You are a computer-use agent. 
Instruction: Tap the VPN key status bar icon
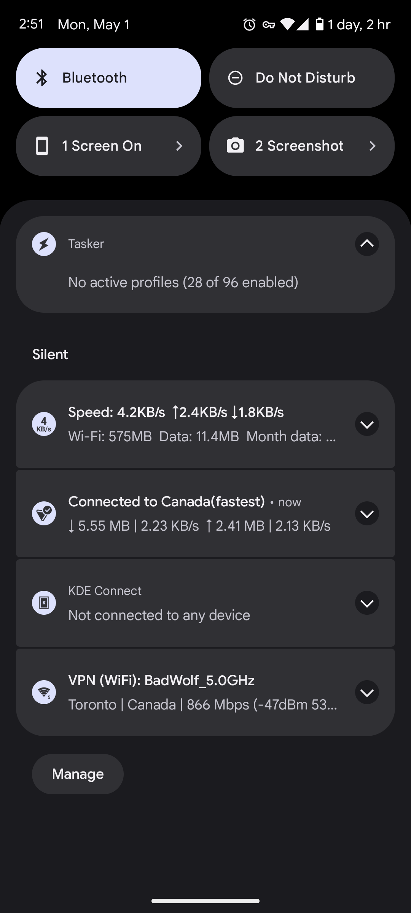(x=269, y=25)
